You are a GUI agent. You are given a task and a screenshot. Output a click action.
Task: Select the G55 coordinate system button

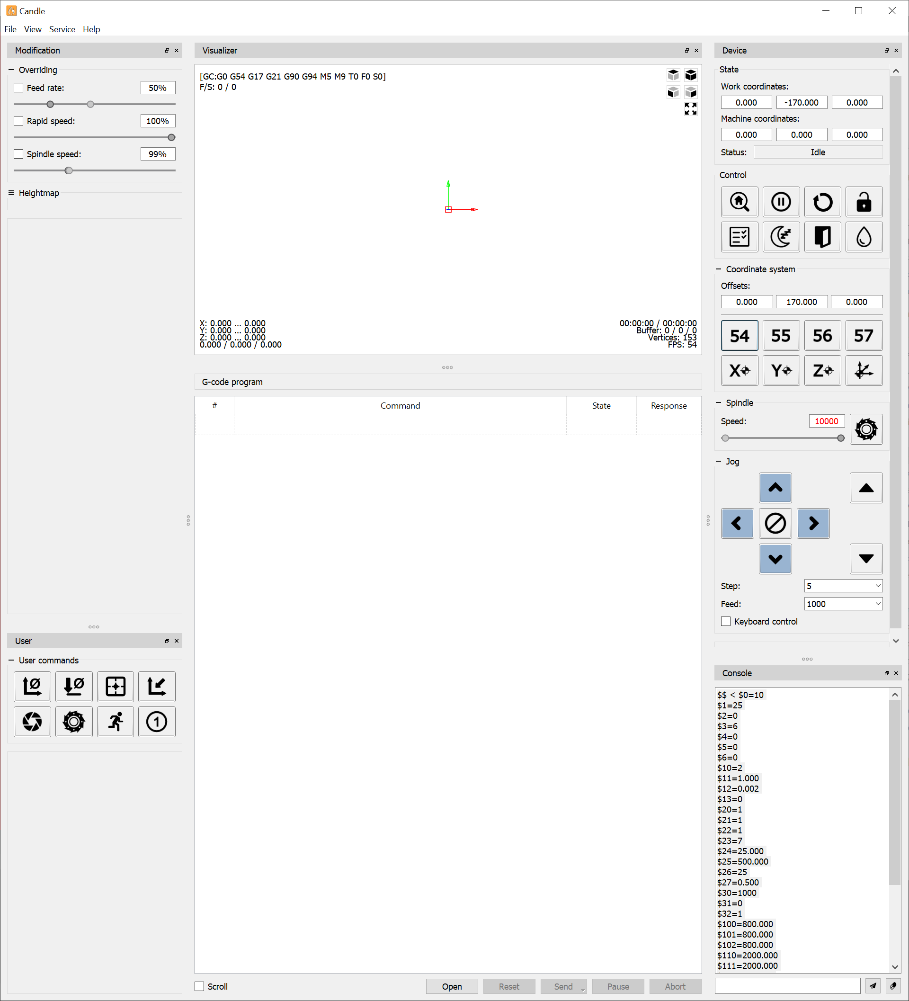click(x=780, y=336)
